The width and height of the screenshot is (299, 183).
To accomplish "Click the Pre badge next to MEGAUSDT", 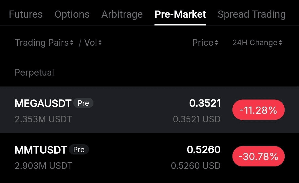I will pos(83,103).
